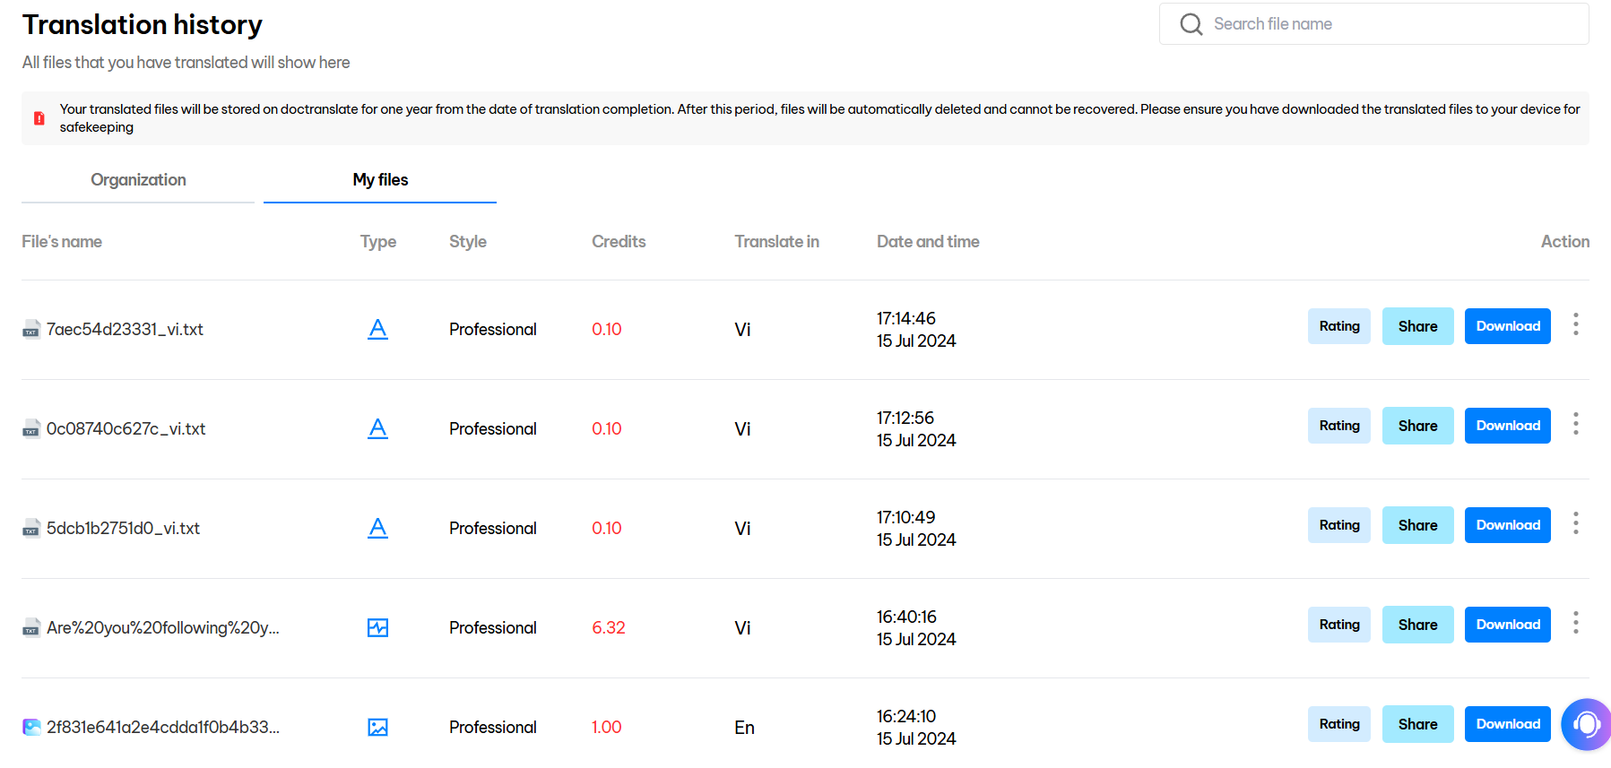
Task: Download the 7aec54d23331_vi.txt file
Action: coord(1507,326)
